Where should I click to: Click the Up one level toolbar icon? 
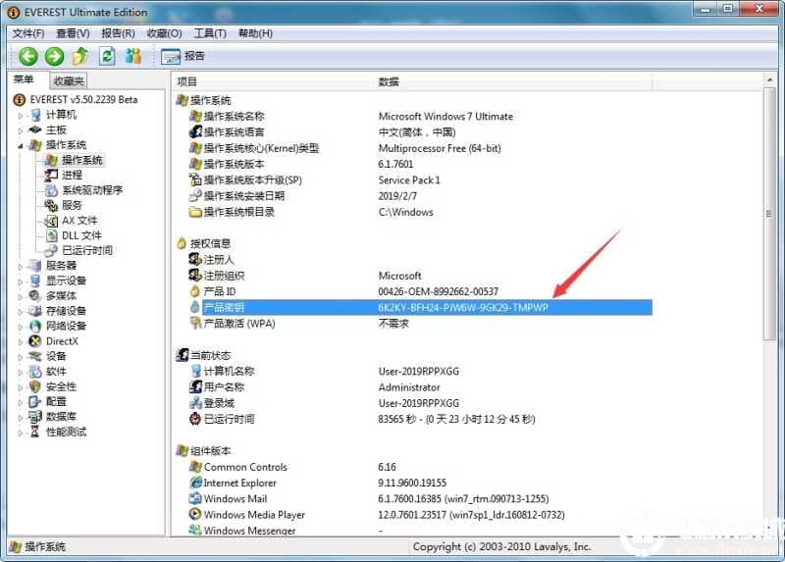point(80,56)
